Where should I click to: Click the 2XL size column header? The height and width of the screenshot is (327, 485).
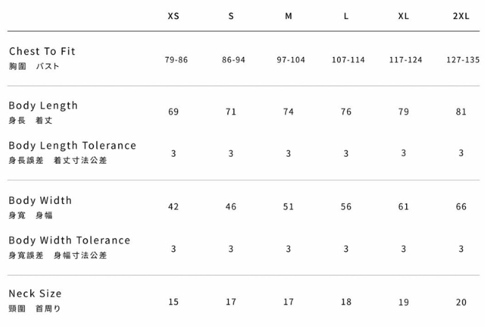point(461,15)
